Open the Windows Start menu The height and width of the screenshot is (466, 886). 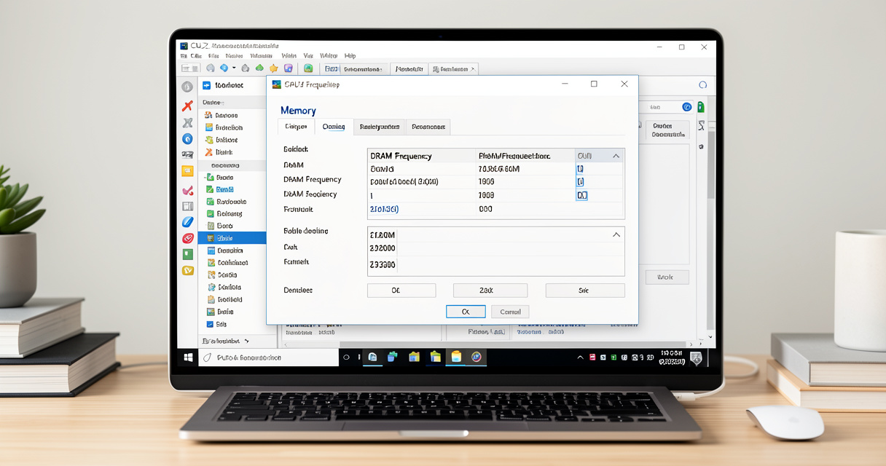pyautogui.click(x=188, y=358)
